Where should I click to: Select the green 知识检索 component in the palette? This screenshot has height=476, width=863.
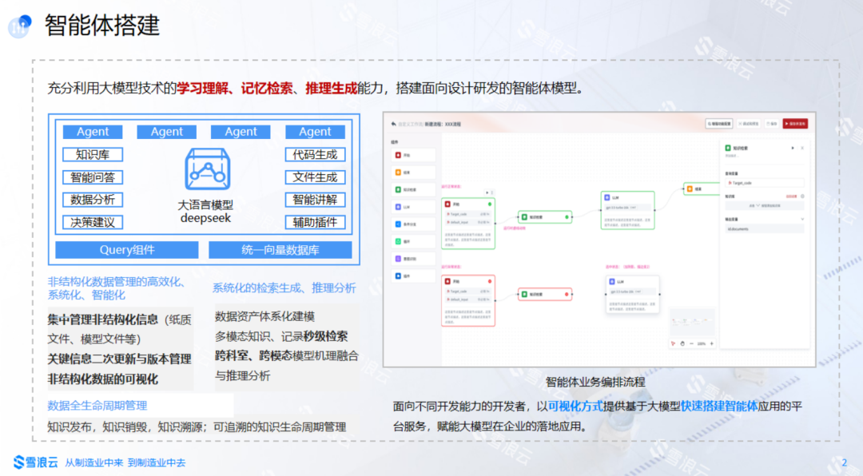point(413,189)
